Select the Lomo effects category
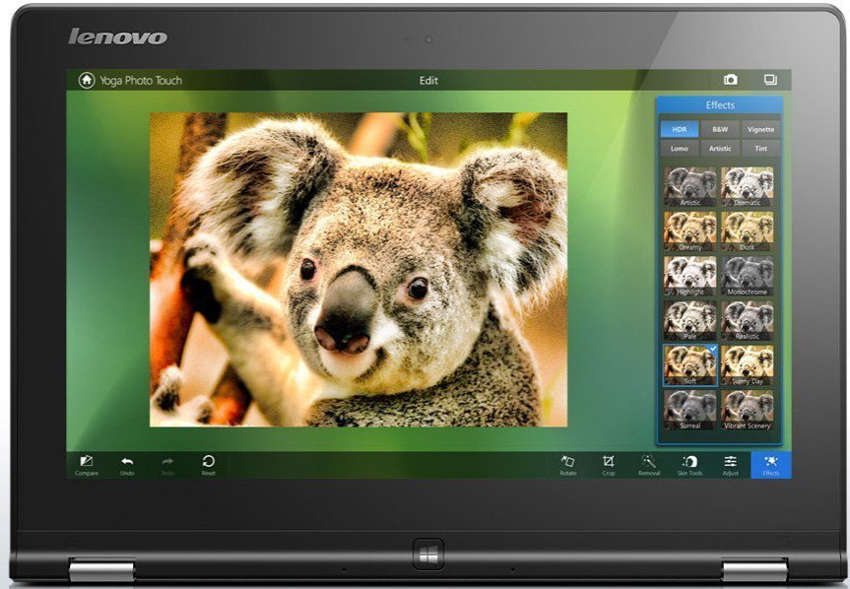850x589 pixels. [x=680, y=148]
